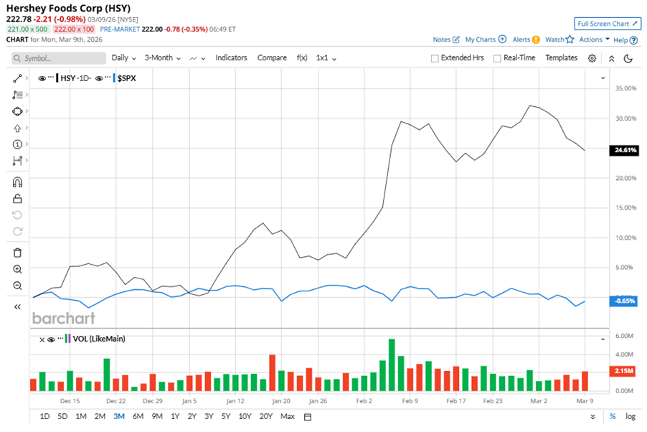Switch axis to percent scale
The height and width of the screenshot is (432, 647).
click(x=613, y=416)
